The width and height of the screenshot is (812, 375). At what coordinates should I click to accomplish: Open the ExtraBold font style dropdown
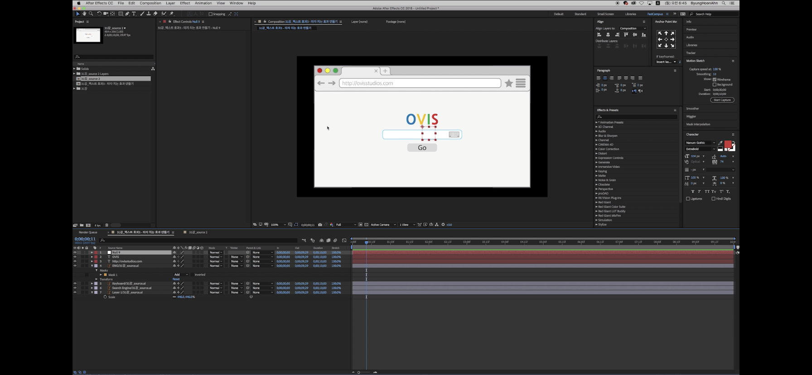700,149
